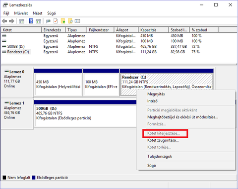Image resolution: width=238 pixels, height=189 pixels.
Task: Click the connect/rescan disk toolbar icon
Action: [48, 21]
